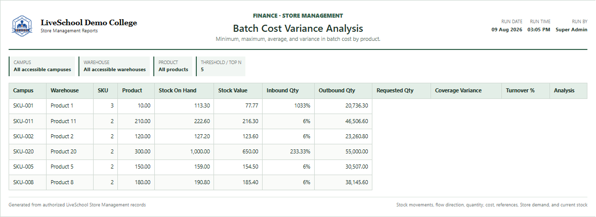
Task: Click the 1,000.00 value
Action: pyautogui.click(x=200, y=151)
